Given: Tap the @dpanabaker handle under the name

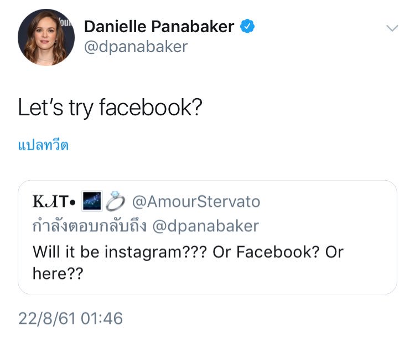Looking at the screenshot, I should (136, 47).
